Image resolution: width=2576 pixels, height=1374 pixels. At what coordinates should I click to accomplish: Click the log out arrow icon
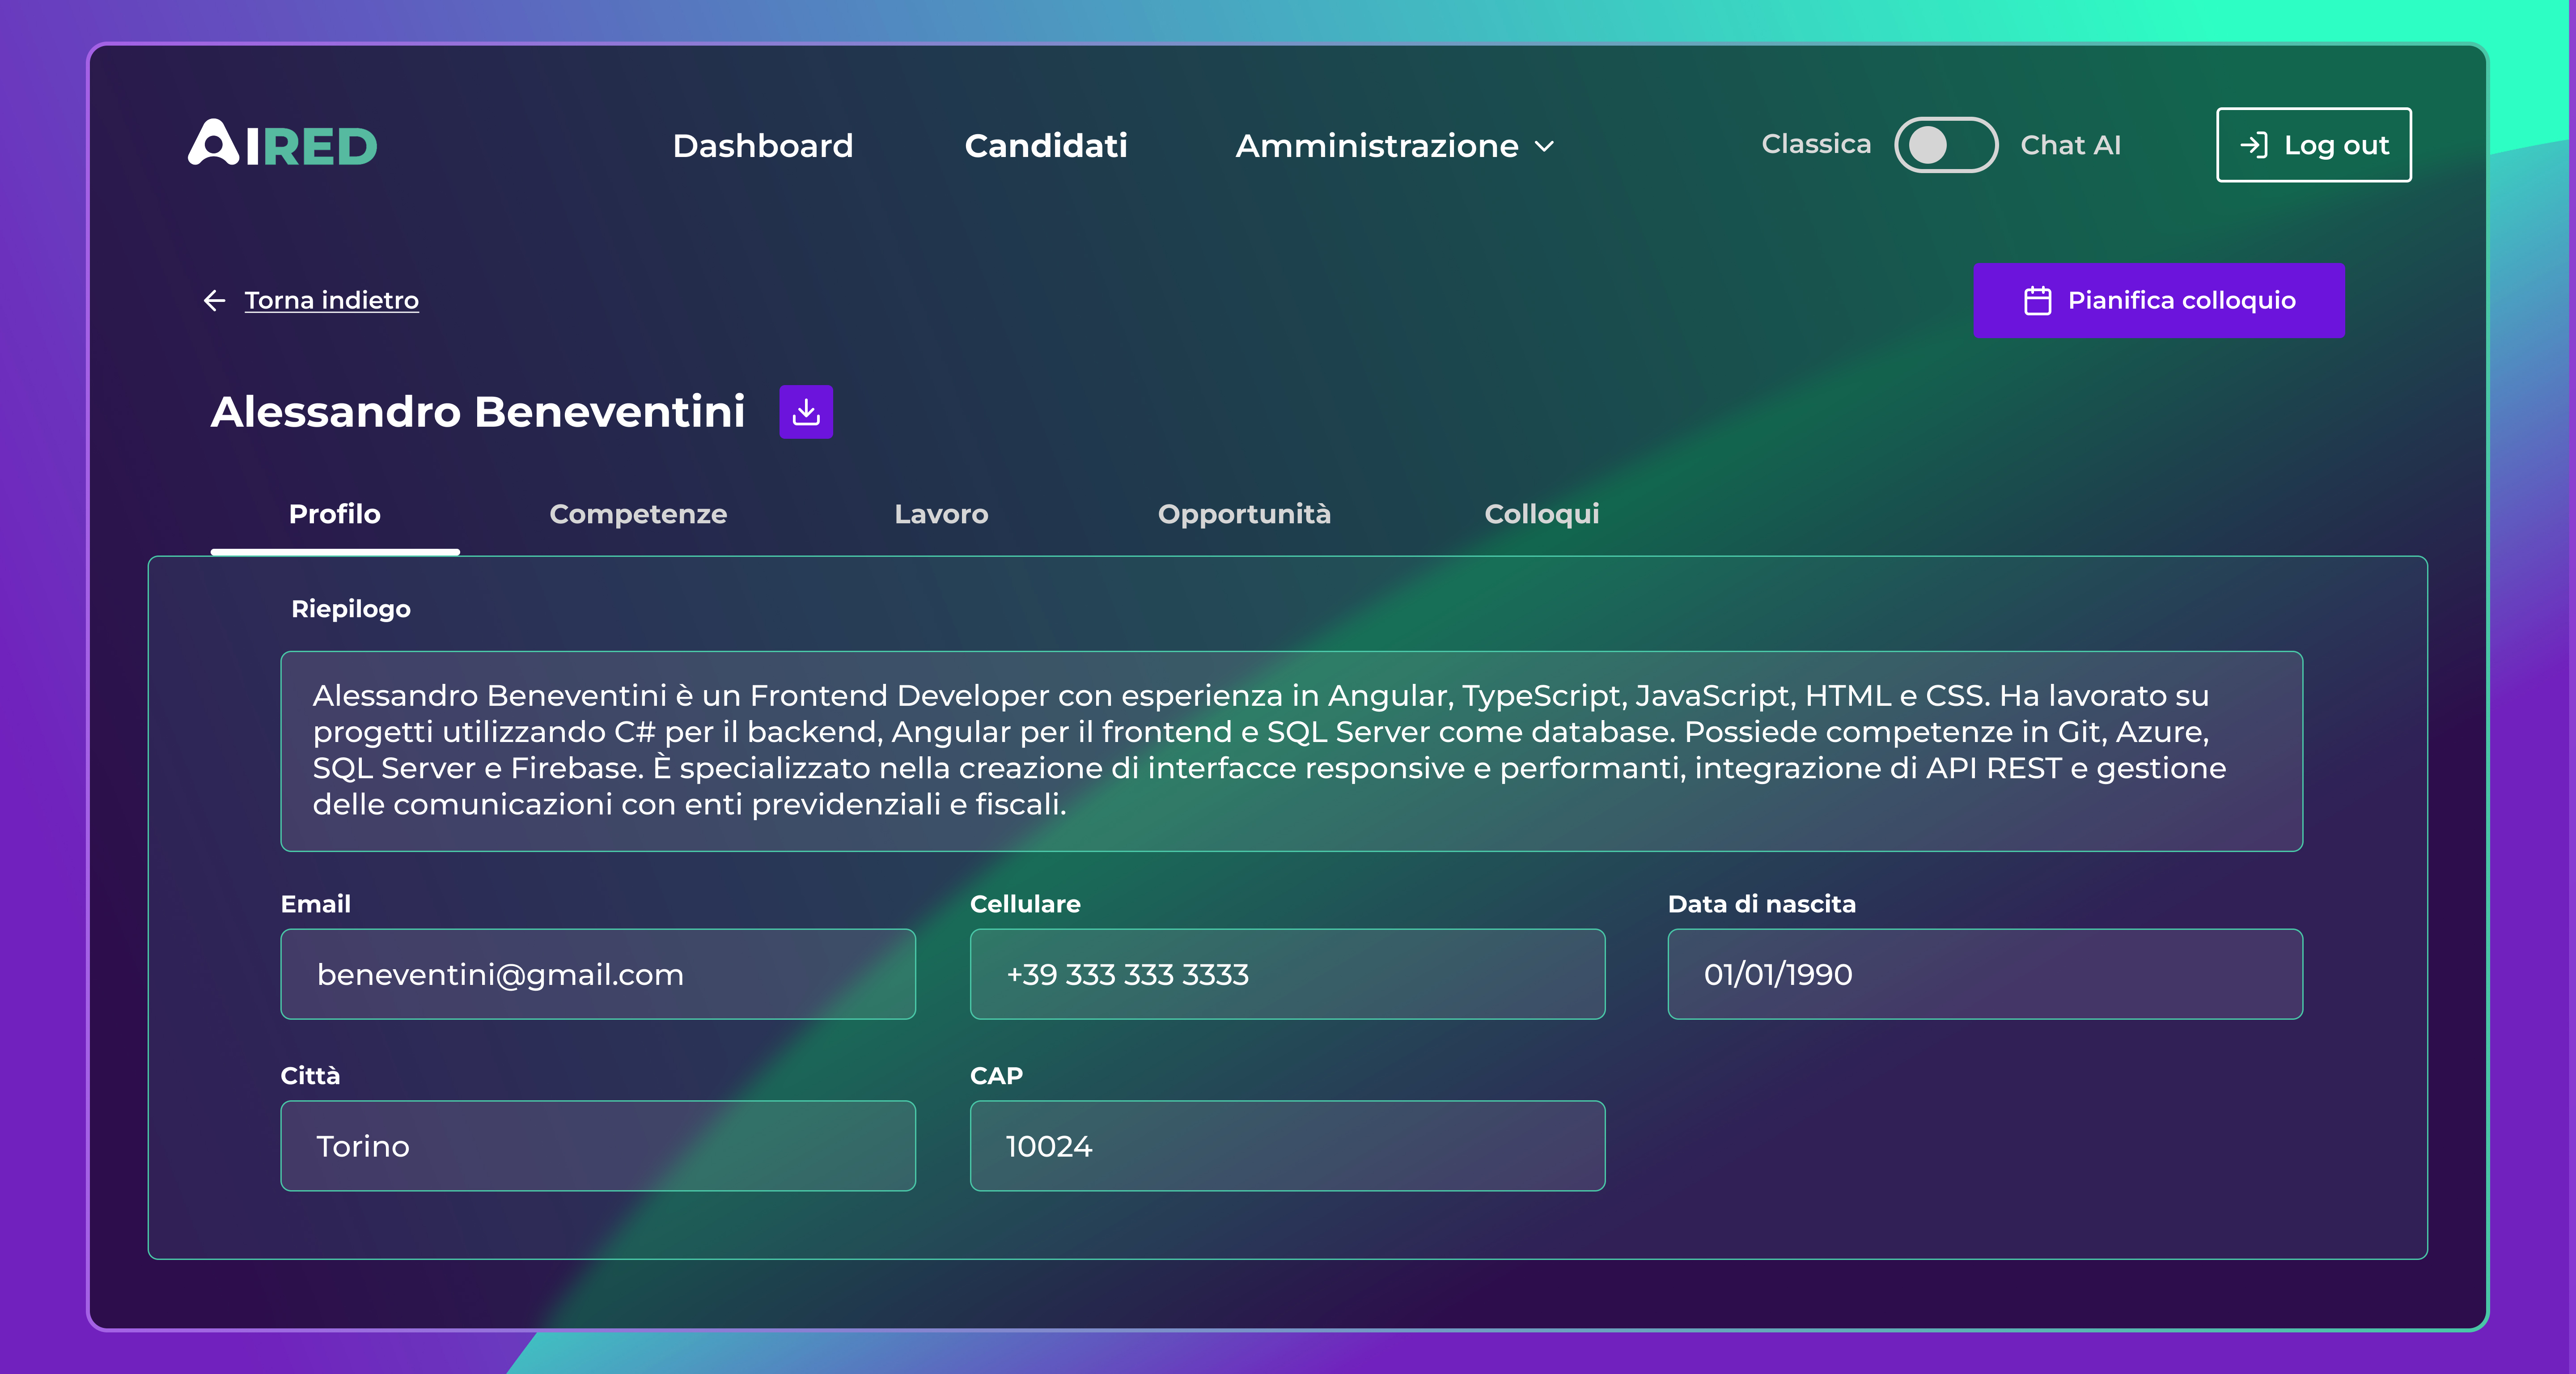[2253, 145]
